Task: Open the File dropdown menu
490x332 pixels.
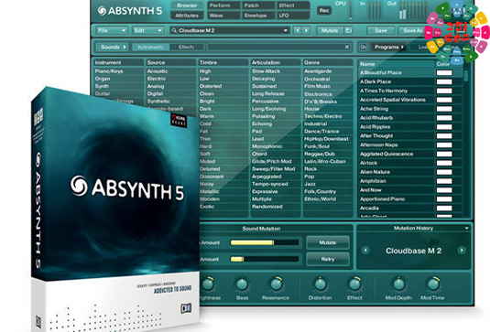Action: [x=112, y=30]
